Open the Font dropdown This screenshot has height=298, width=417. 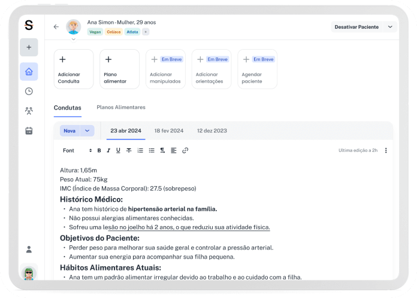tap(77, 150)
